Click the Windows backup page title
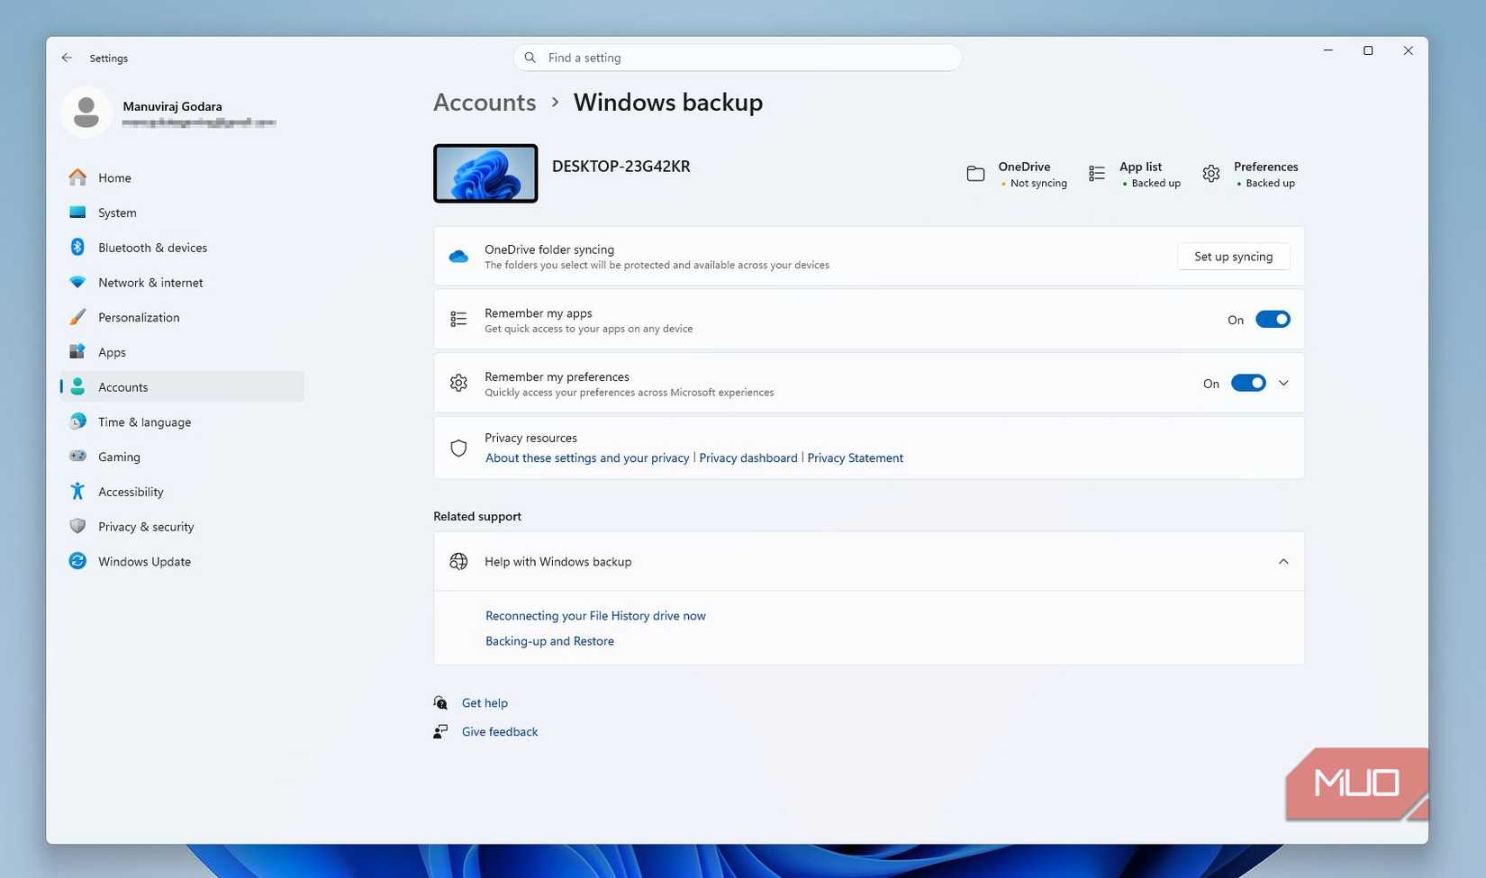This screenshot has width=1486, height=878. tap(668, 103)
